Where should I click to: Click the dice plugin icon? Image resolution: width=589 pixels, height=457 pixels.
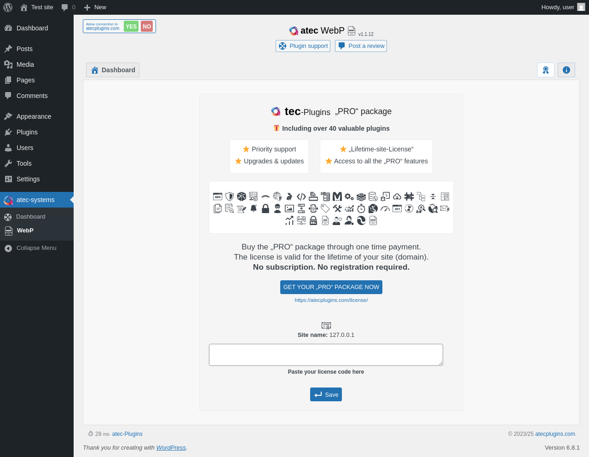tap(242, 197)
